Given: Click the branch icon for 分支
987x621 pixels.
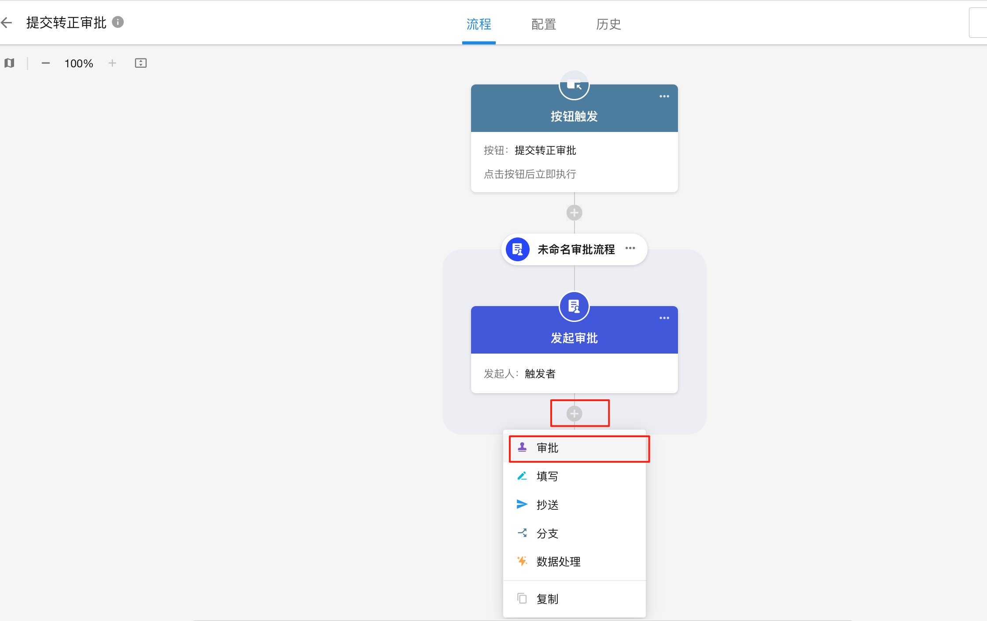Looking at the screenshot, I should pos(522,533).
